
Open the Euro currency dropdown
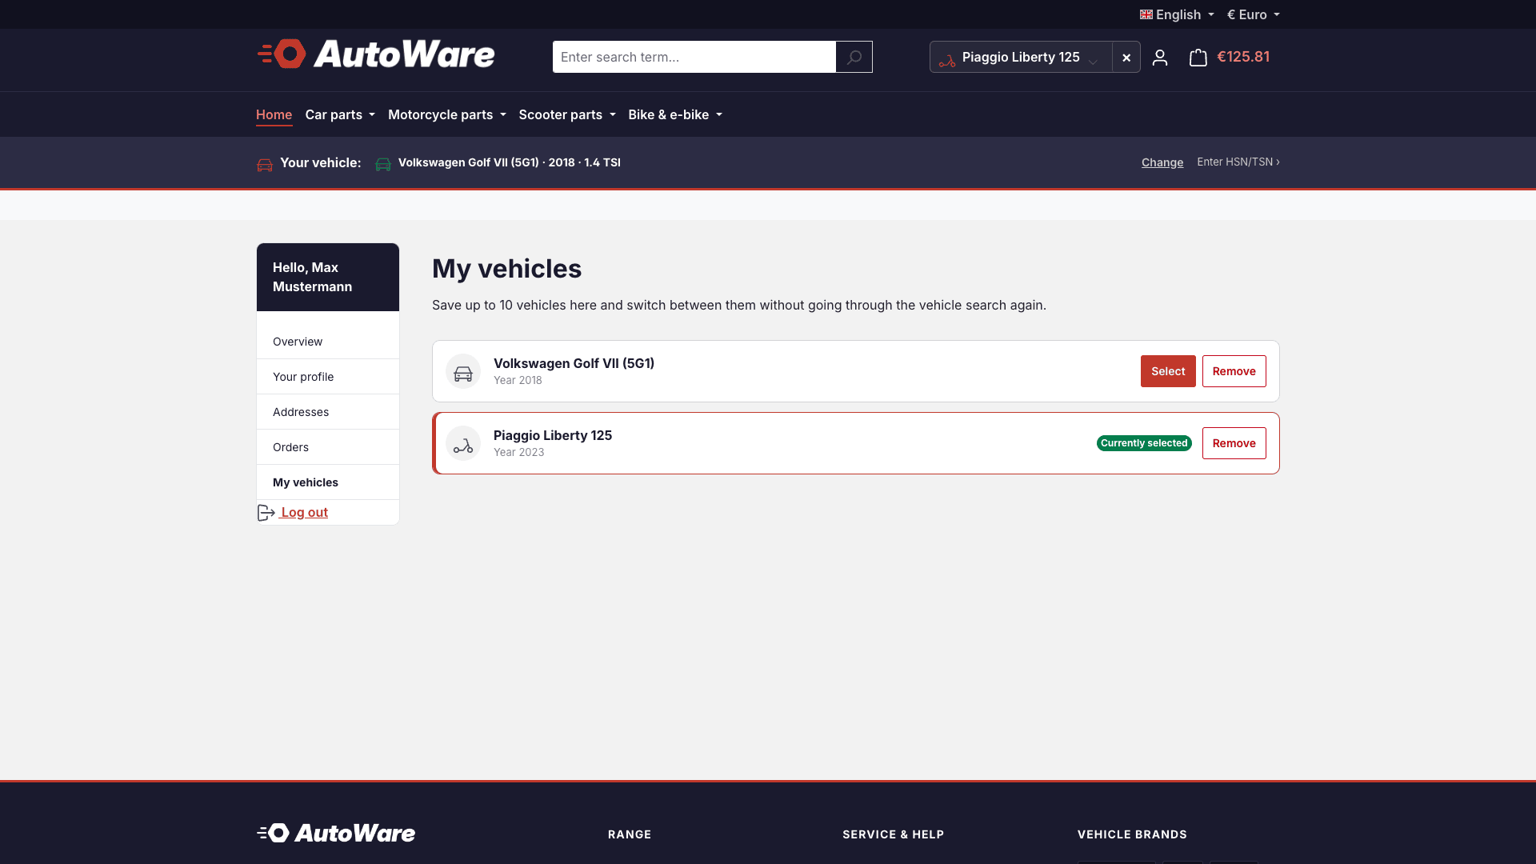pos(1254,14)
